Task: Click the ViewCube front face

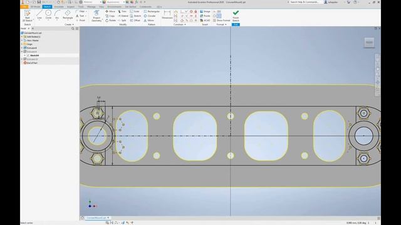Action: (369, 42)
